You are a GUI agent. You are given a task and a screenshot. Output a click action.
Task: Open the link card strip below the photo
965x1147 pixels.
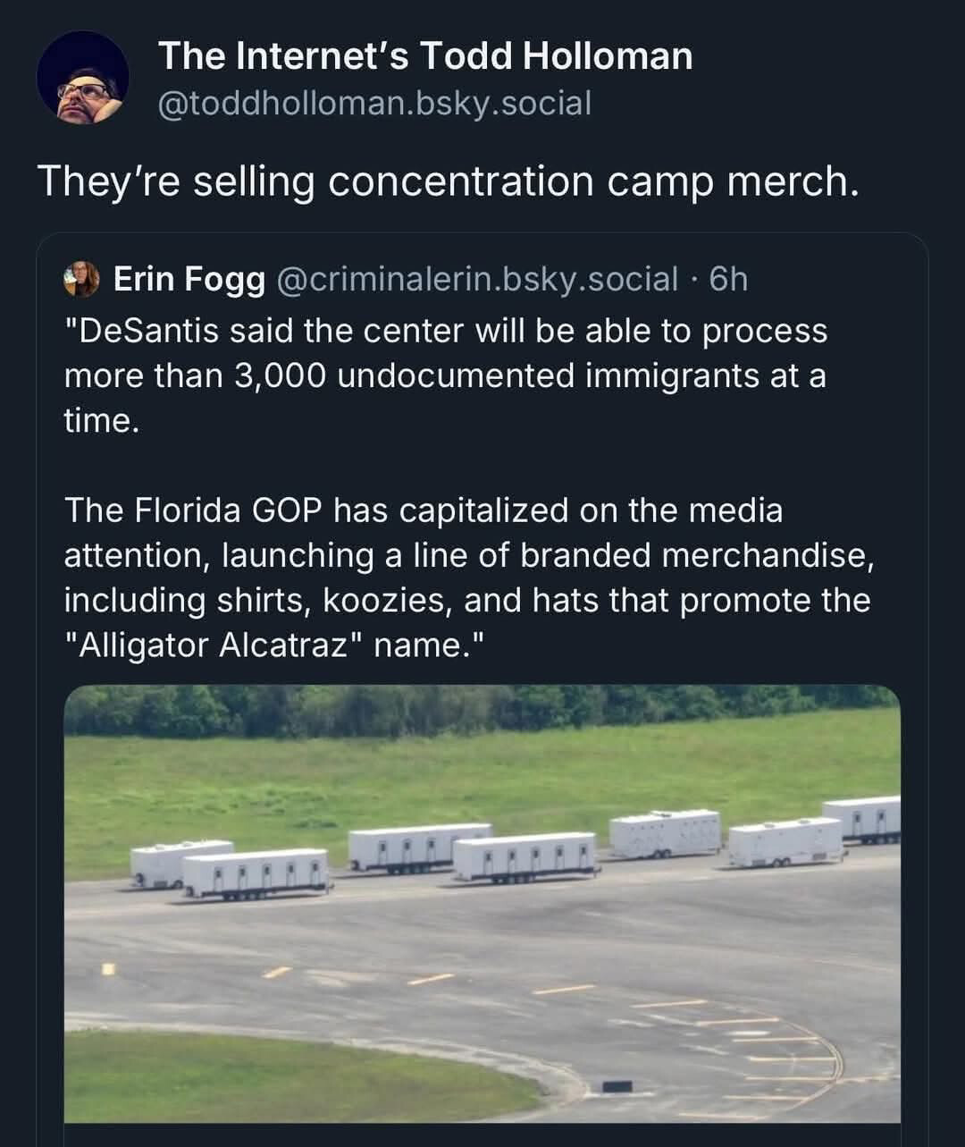[x=482, y=1134]
